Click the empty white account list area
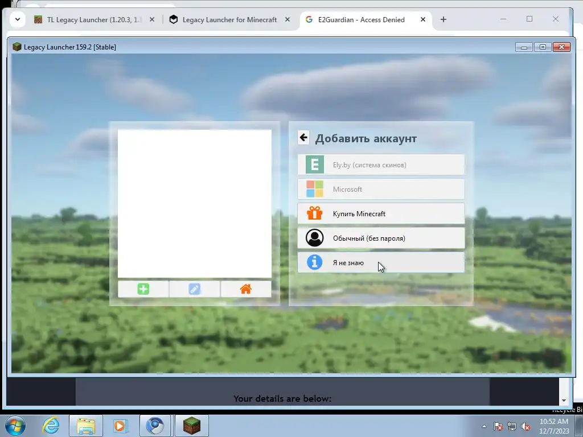This screenshot has width=583, height=437. point(195,203)
